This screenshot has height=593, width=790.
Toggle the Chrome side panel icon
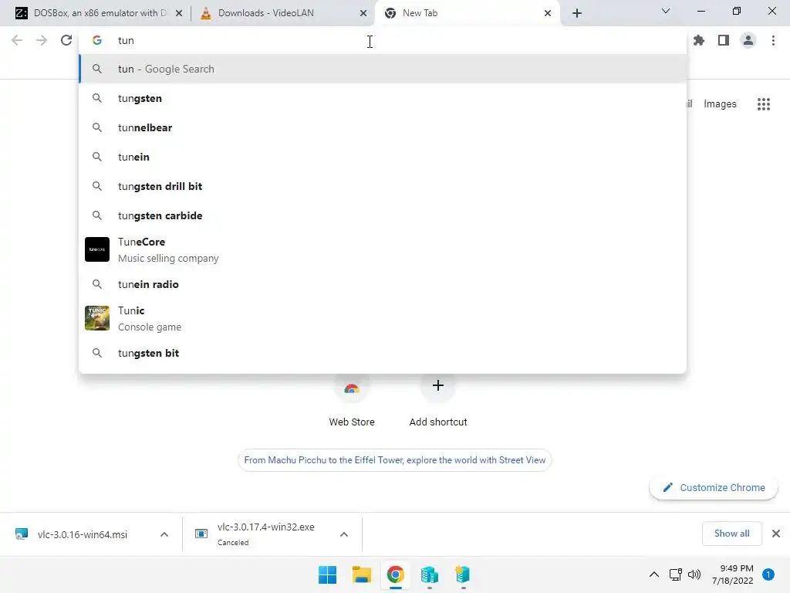pyautogui.click(x=724, y=40)
